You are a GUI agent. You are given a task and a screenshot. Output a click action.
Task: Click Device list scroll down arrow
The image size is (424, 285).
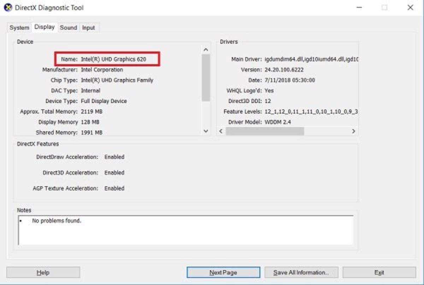point(206,131)
